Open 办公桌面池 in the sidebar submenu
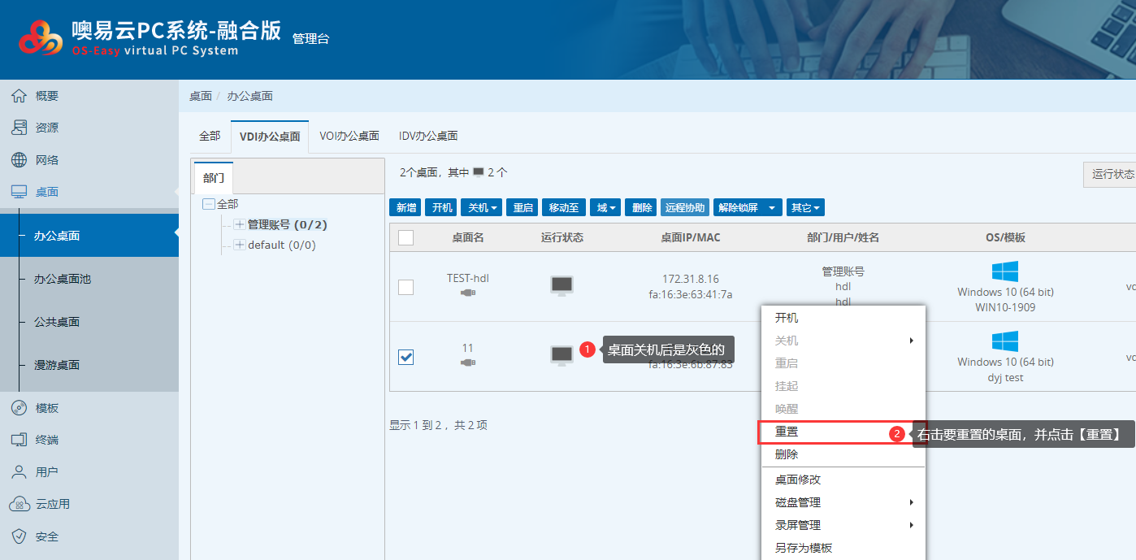The width and height of the screenshot is (1136, 560). 63,279
